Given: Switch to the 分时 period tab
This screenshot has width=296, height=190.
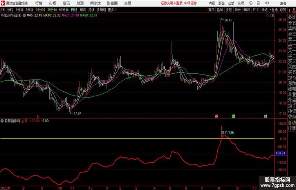Looking at the screenshot, I should coord(10,10).
